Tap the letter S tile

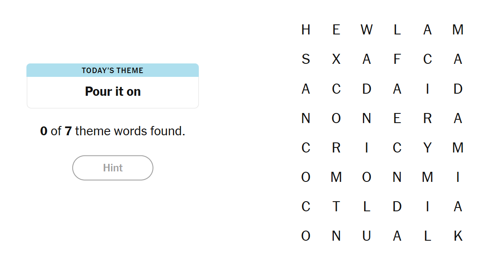click(306, 59)
